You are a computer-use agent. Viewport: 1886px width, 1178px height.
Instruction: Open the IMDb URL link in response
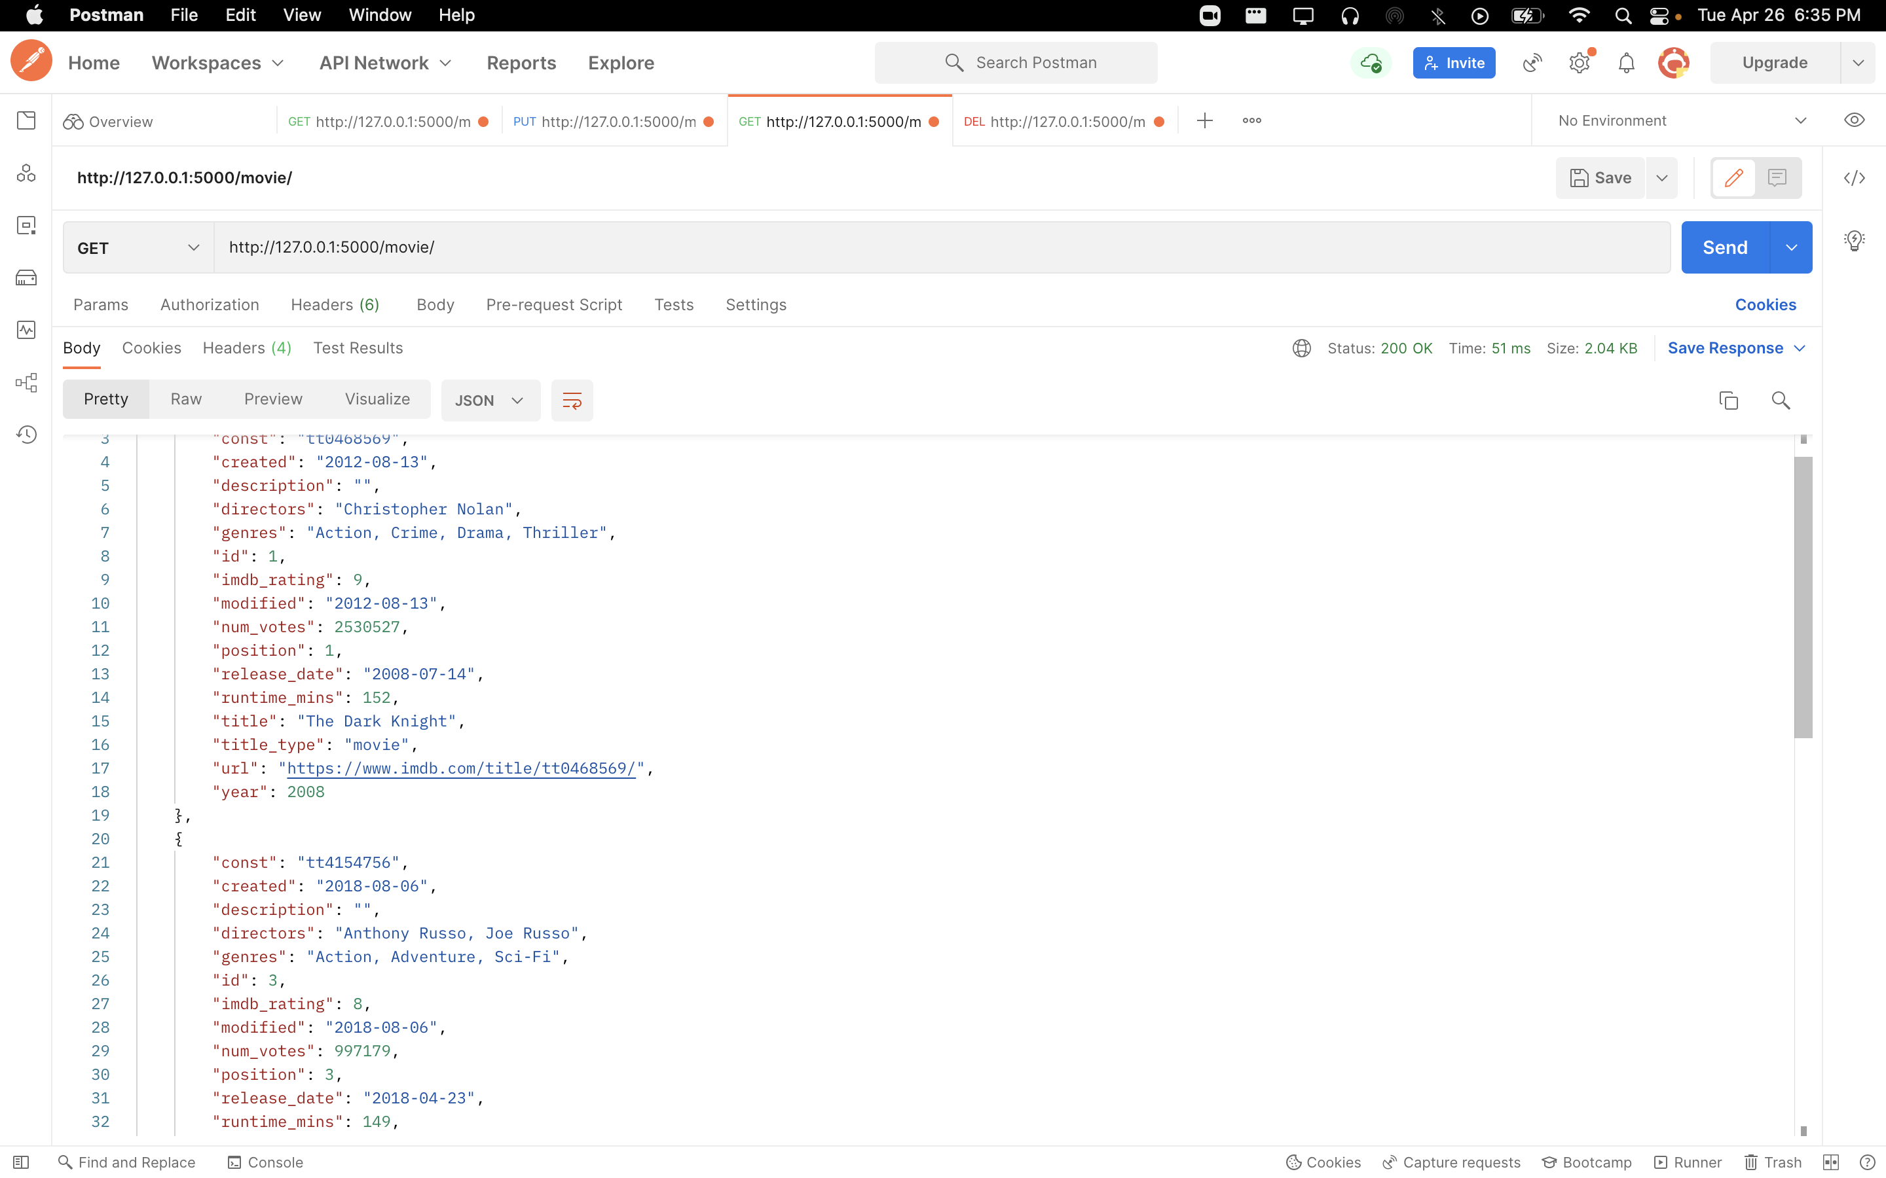coord(462,768)
